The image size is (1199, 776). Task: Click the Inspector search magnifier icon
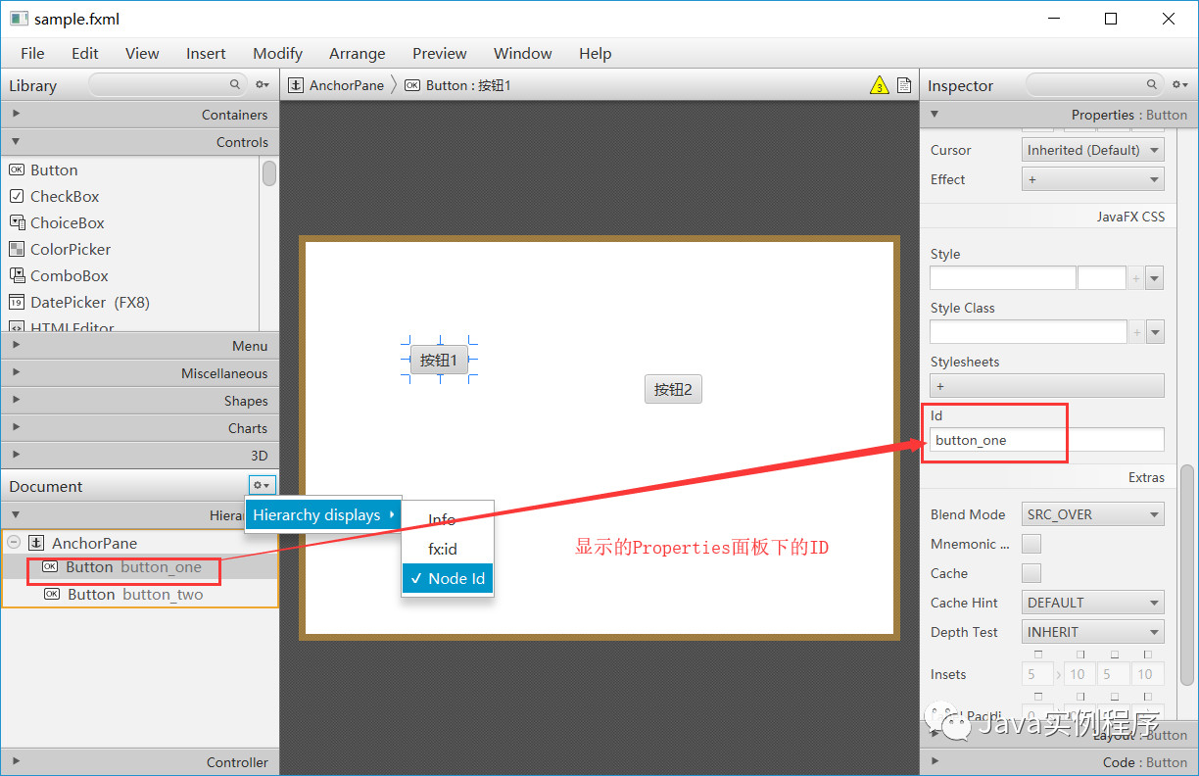click(x=1151, y=85)
